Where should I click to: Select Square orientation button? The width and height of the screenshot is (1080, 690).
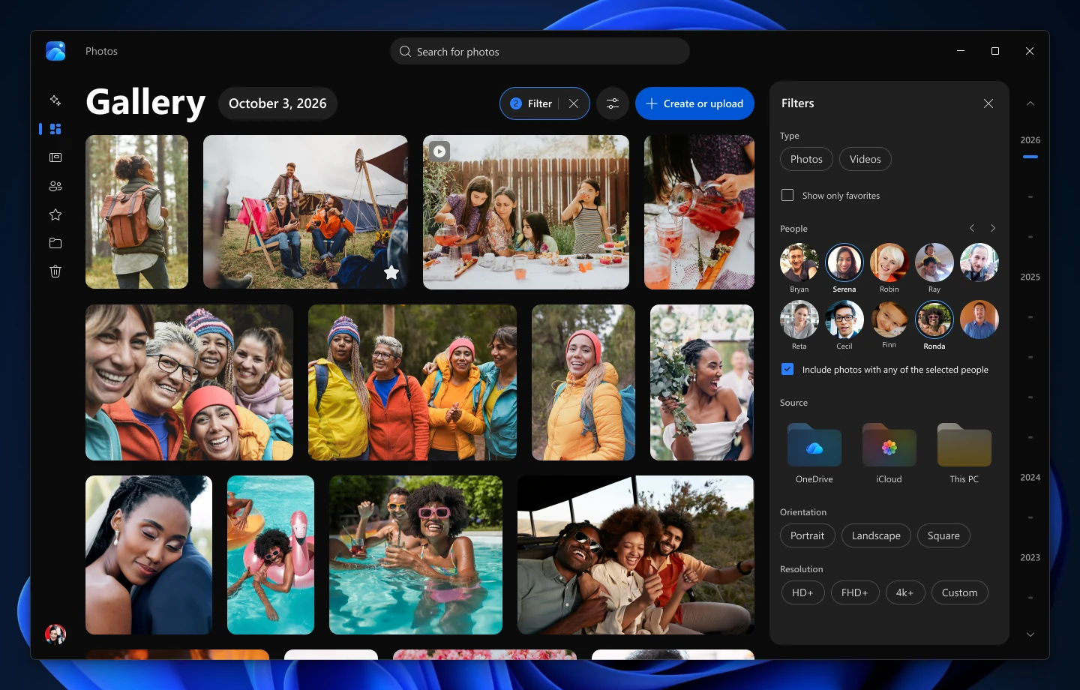tap(943, 535)
